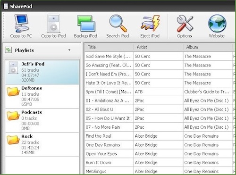236x175 pixels.
Task: Click the '04:07:47' duration under Jeff's iPod
Action: pyautogui.click(x=30, y=75)
